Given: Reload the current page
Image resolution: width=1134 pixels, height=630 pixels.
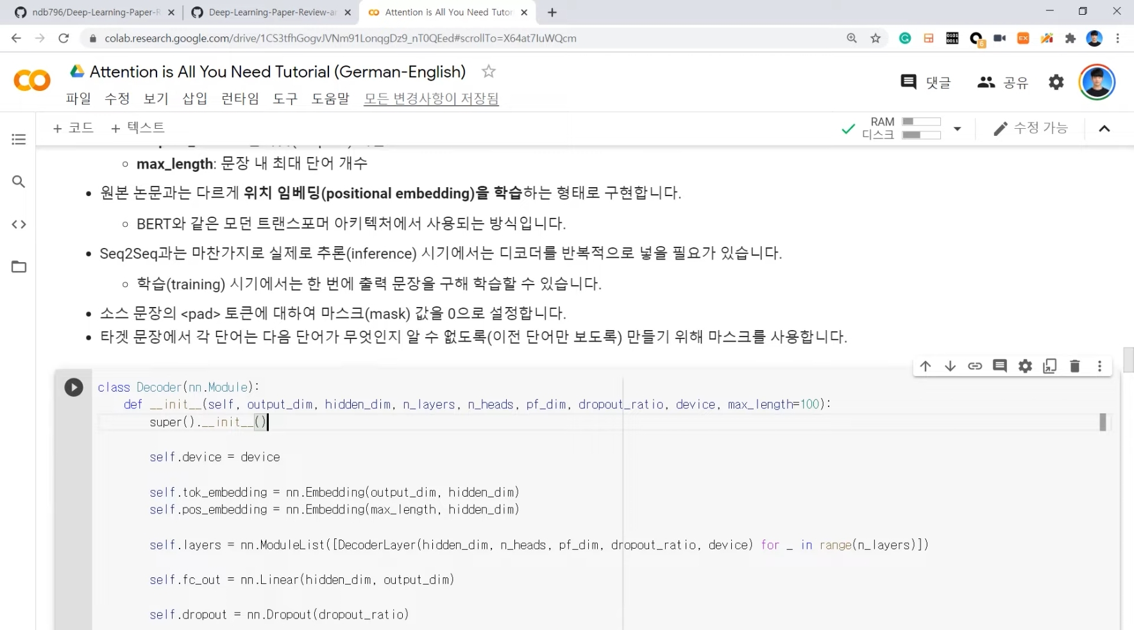Looking at the screenshot, I should pyautogui.click(x=63, y=38).
